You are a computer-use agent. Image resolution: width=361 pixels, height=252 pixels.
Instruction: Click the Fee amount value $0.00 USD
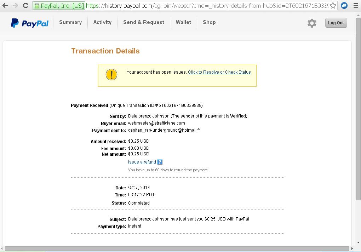pos(139,148)
